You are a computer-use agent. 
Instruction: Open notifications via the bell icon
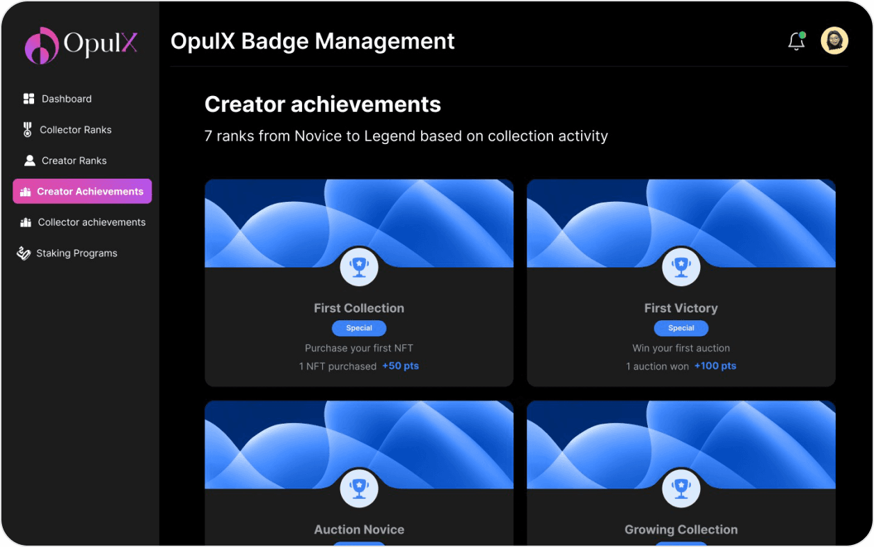click(x=797, y=41)
